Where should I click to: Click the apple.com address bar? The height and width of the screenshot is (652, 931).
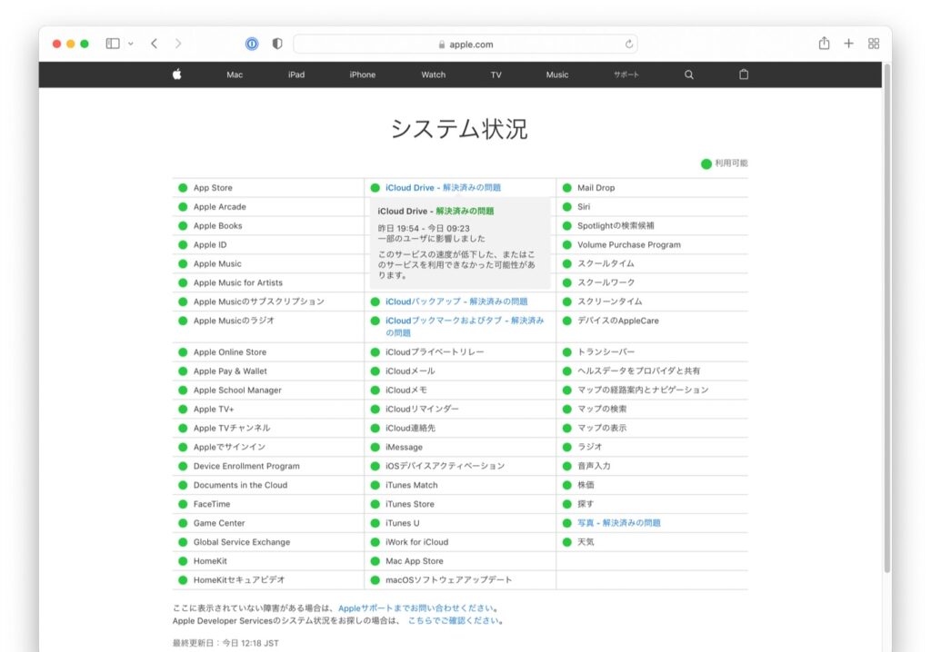point(465,44)
